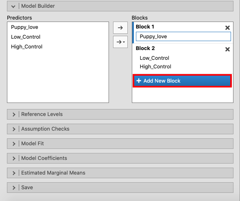Expand the Model Fit section
The height and width of the screenshot is (201, 240).
pos(120,144)
